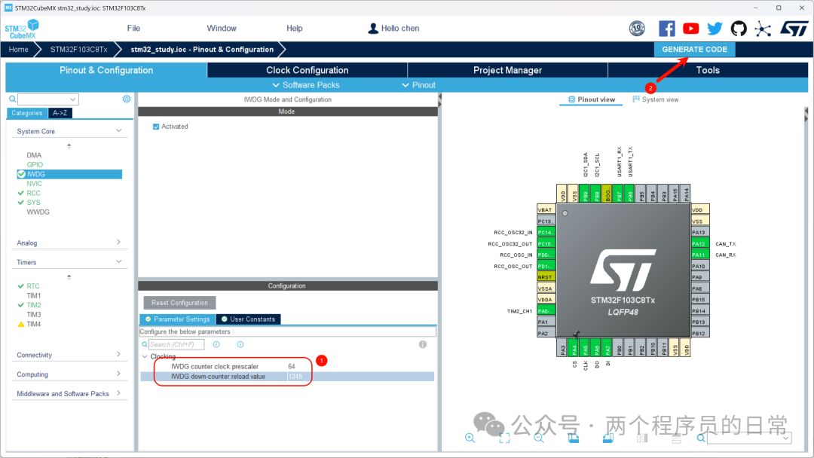Click the PA0 TIM2_CH1 pin
814x458 pixels.
[546, 310]
